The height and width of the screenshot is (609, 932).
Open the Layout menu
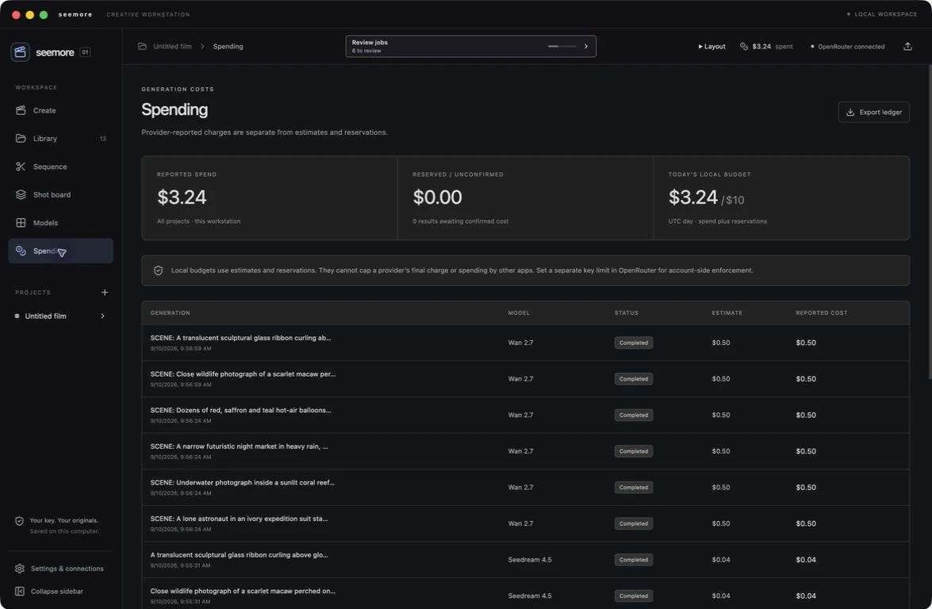tap(712, 46)
